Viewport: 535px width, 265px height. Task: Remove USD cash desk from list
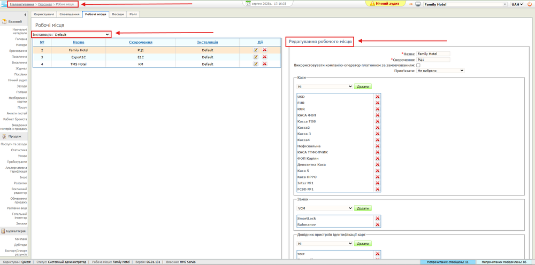(377, 97)
